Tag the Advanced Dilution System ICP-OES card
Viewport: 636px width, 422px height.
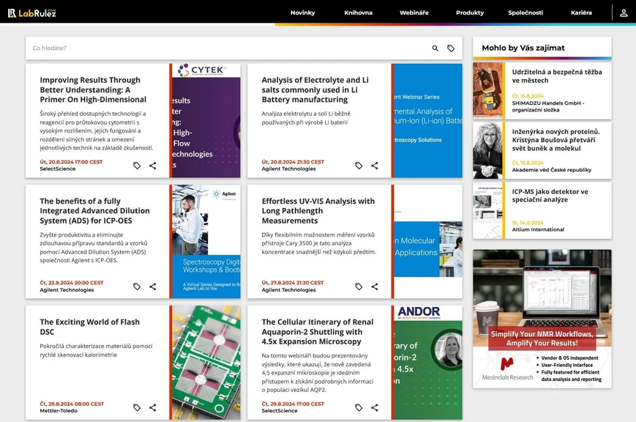137,286
